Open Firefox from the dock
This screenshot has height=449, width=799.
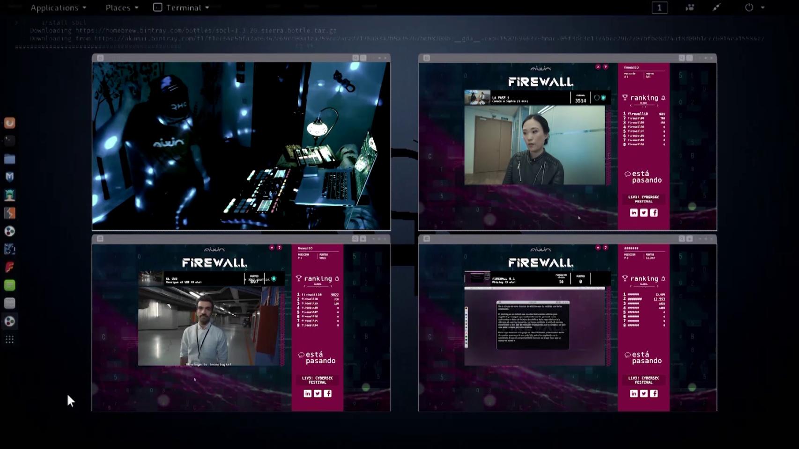[9, 123]
